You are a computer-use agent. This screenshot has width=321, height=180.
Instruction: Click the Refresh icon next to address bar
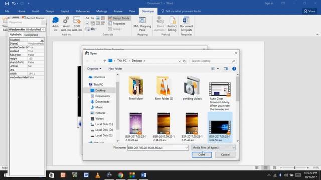pyautogui.click(x=184, y=61)
